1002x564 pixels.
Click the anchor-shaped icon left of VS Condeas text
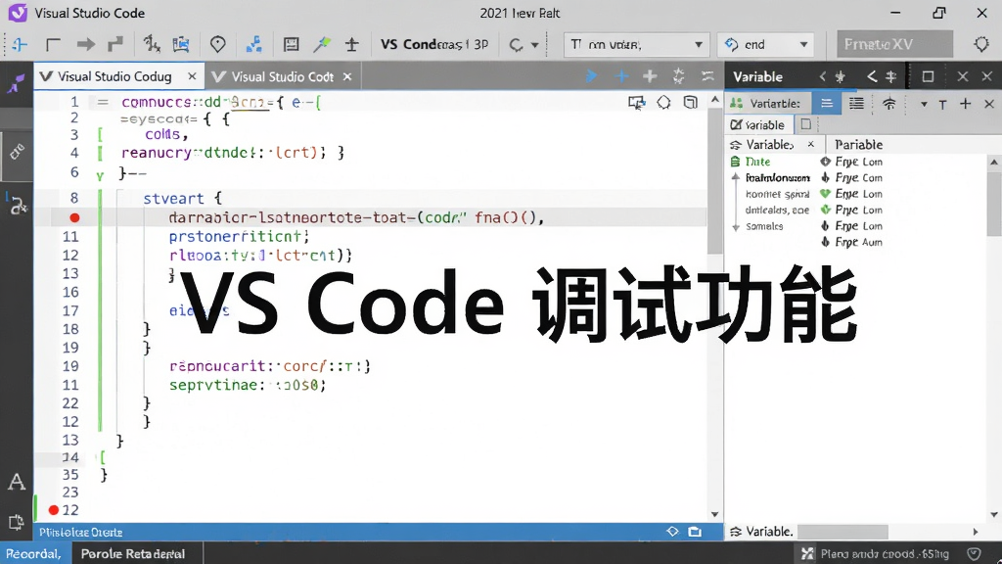pyautogui.click(x=351, y=44)
